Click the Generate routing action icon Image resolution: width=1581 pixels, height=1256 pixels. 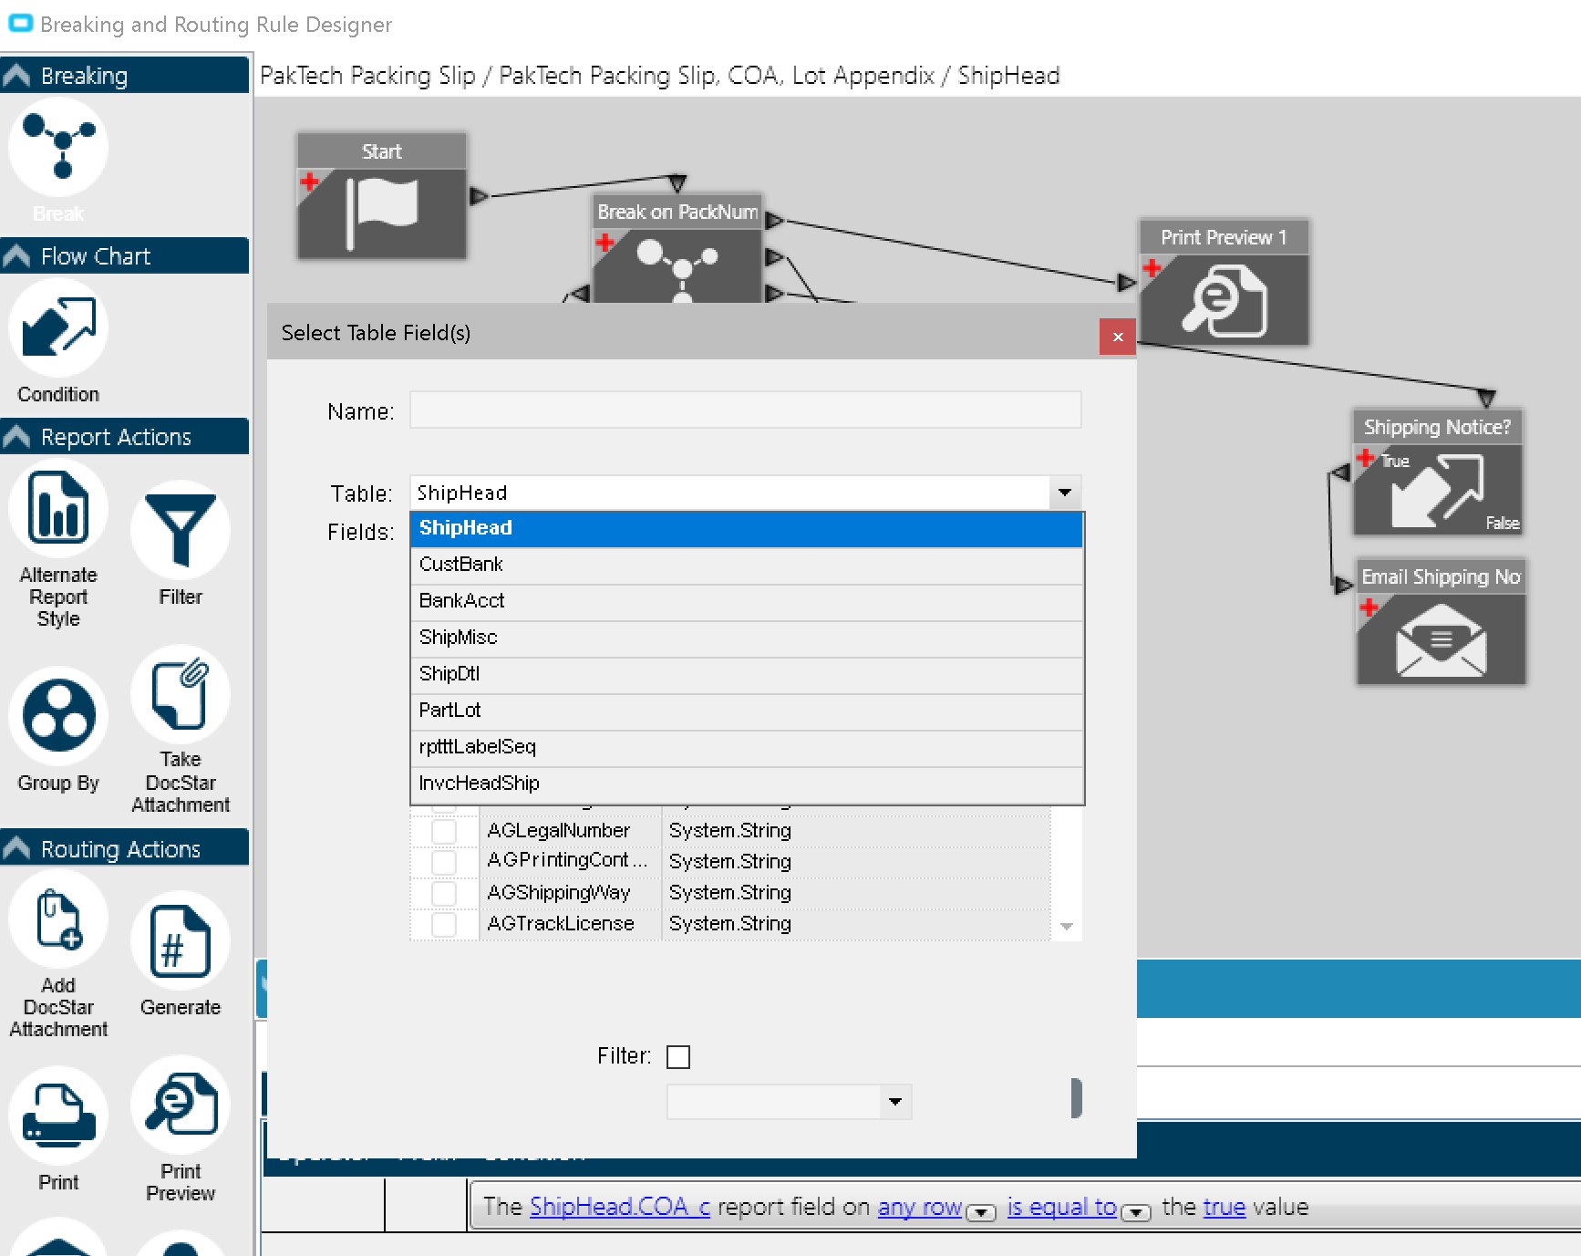click(180, 941)
